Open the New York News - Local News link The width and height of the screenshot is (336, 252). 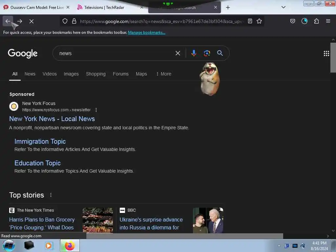coord(52,119)
